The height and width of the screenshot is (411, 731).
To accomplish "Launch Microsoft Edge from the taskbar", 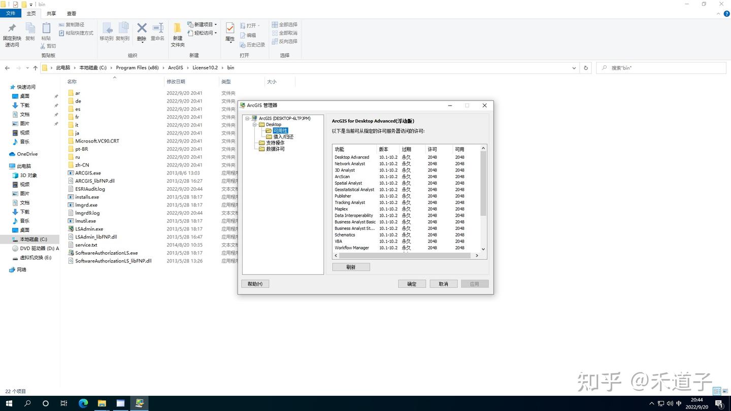I will click(83, 403).
